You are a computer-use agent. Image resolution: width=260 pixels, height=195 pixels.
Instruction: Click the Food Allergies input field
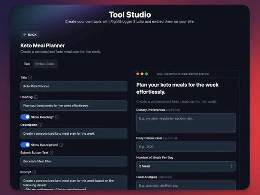tap(186, 185)
